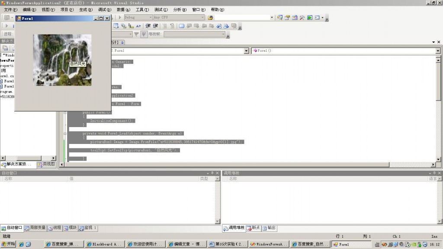The width and height of the screenshot is (443, 249).
Task: Click the waterfall picture in Form1
Action: (62, 60)
